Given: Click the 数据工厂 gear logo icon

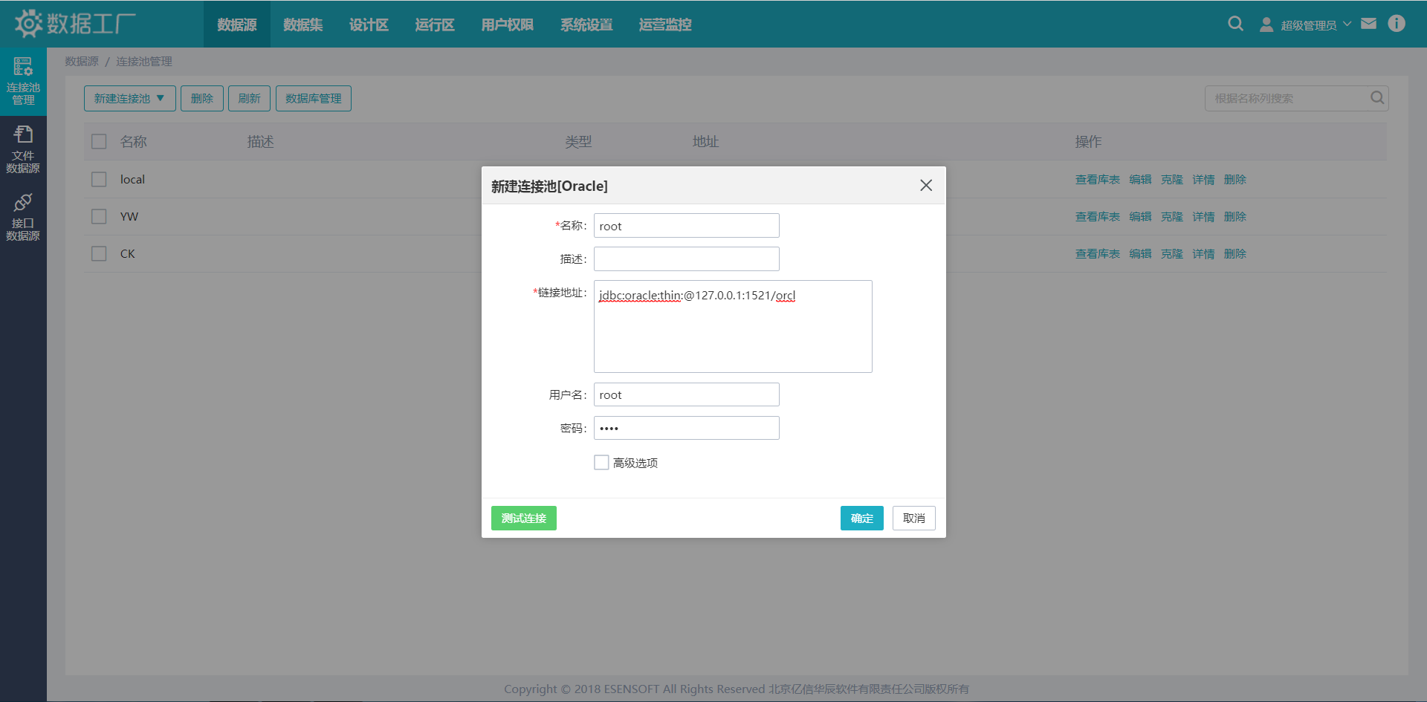Looking at the screenshot, I should pyautogui.click(x=28, y=24).
